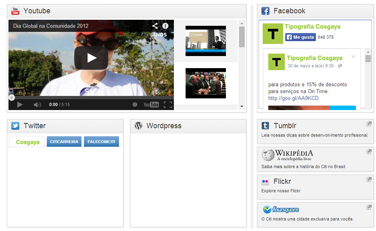Open Wikipedia external link icon
This screenshot has width=376, height=231.
coord(369,152)
